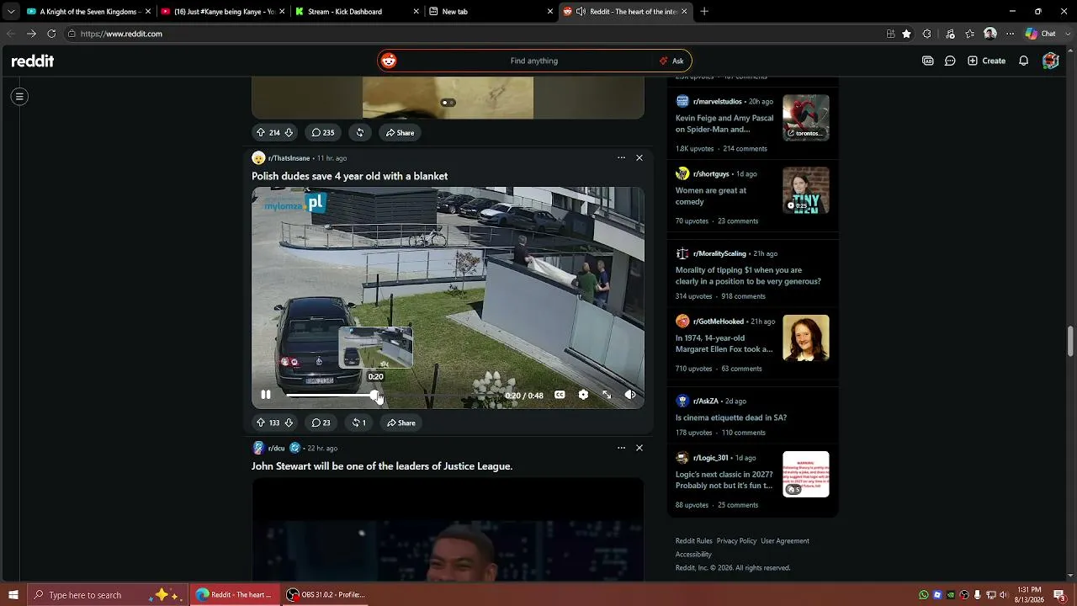Image resolution: width=1077 pixels, height=606 pixels.
Task: Open browser Settings and more menu
Action: point(1011,34)
